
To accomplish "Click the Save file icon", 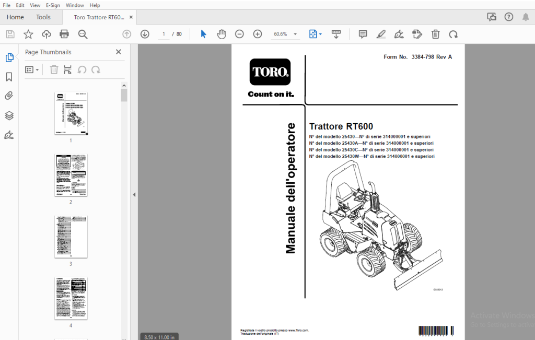I will [x=10, y=34].
